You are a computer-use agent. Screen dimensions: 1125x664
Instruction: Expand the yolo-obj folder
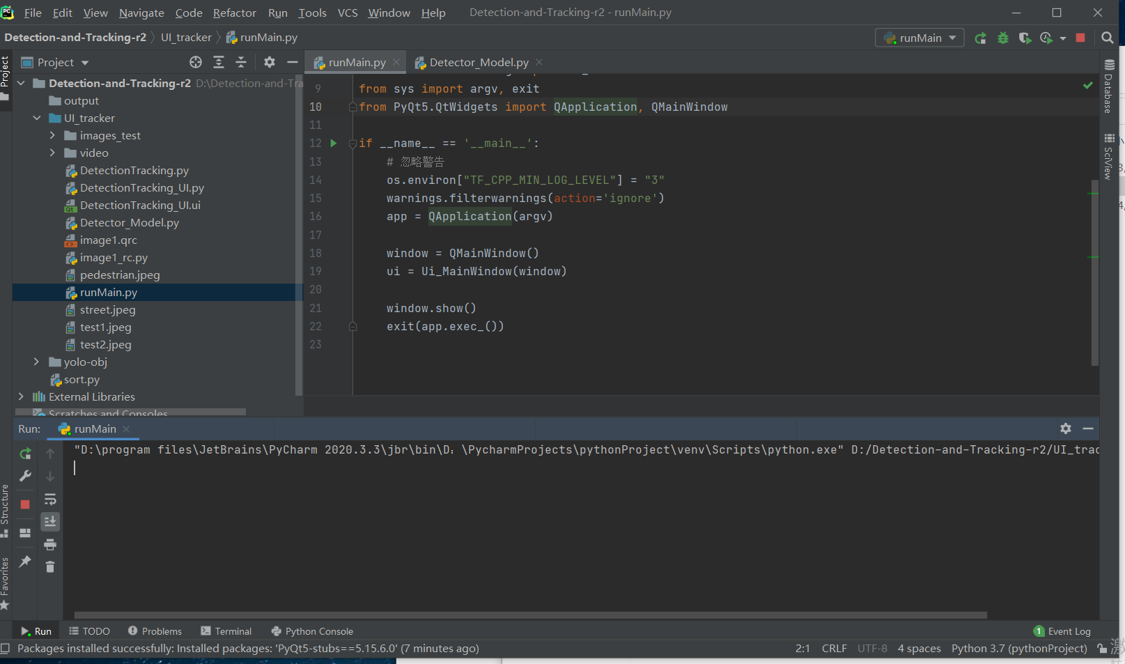(x=36, y=362)
